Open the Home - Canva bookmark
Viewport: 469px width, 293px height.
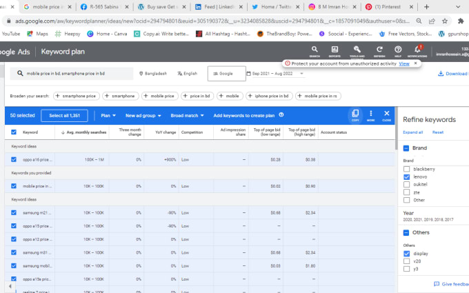pos(107,34)
